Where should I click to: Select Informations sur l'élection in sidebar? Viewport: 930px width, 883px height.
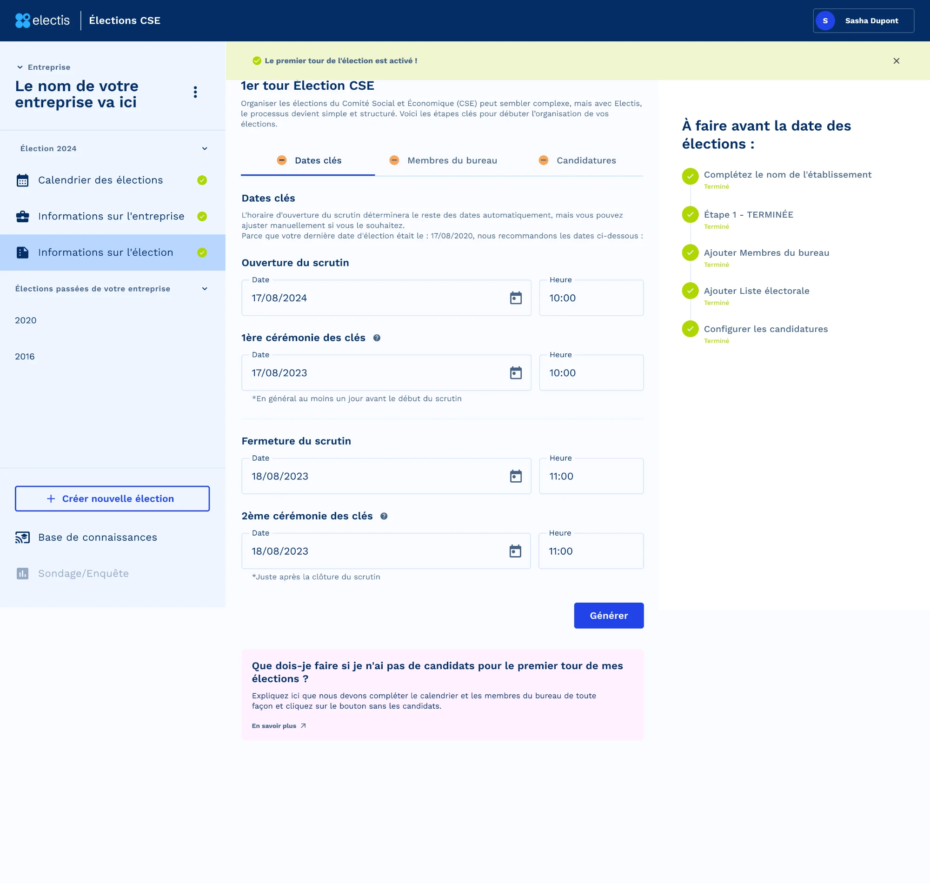click(113, 253)
